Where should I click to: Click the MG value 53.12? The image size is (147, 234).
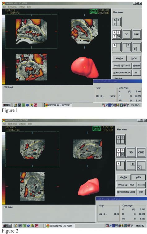113,96
